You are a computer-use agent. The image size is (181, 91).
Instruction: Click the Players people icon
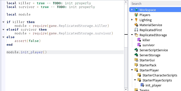(x=136, y=15)
